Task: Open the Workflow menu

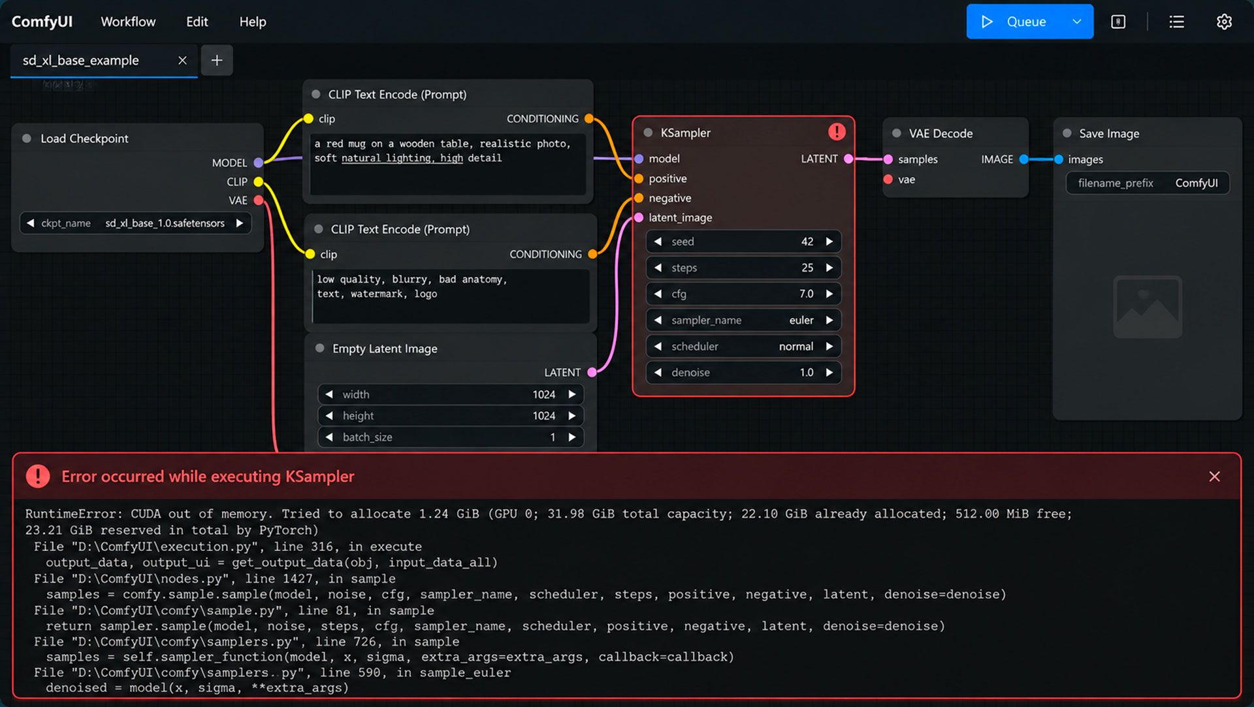Action: click(x=128, y=22)
